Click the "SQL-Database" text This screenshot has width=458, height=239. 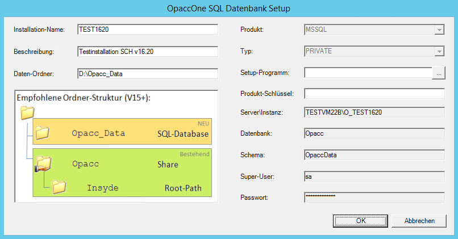(x=183, y=134)
